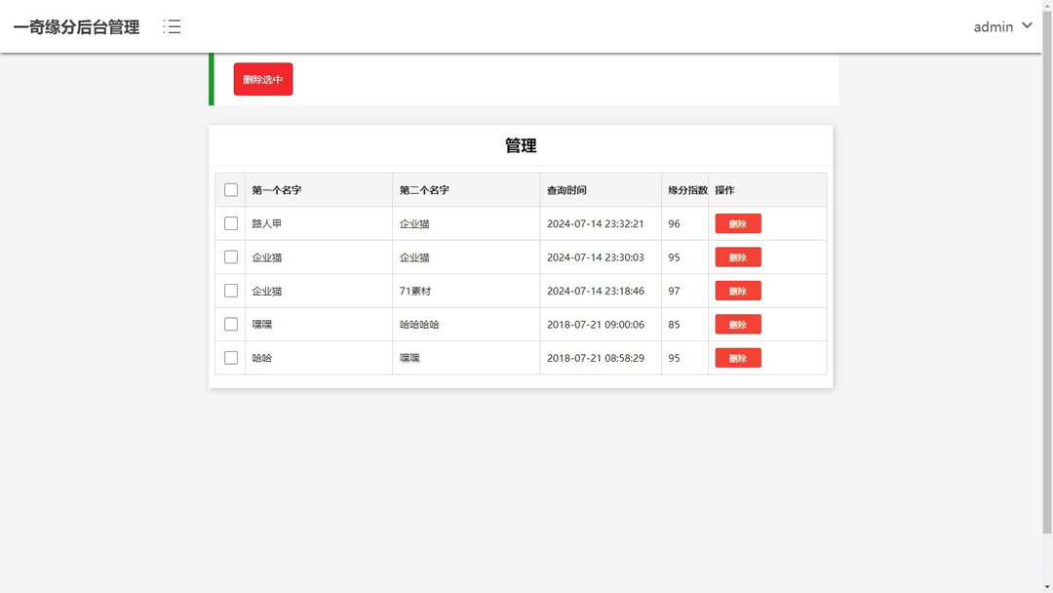
Task: Toggle the sidebar hamburger menu icon
Action: point(172,27)
